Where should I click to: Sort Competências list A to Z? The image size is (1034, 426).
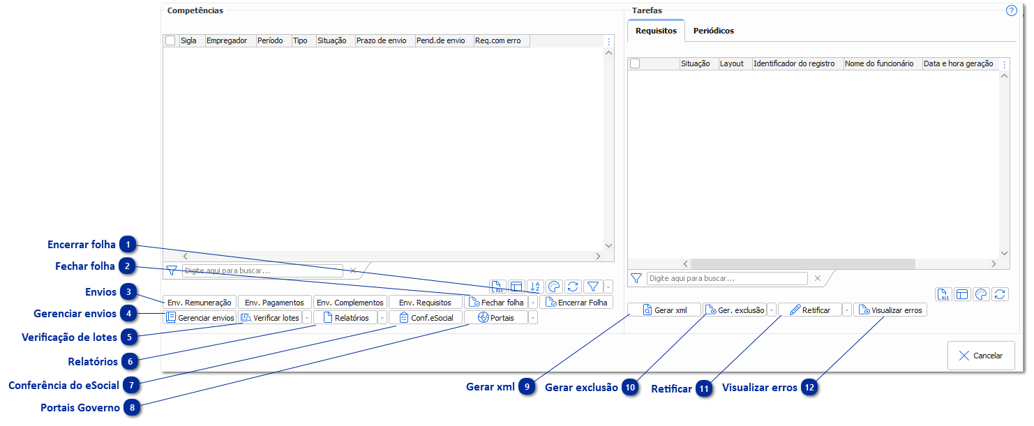[x=535, y=286]
